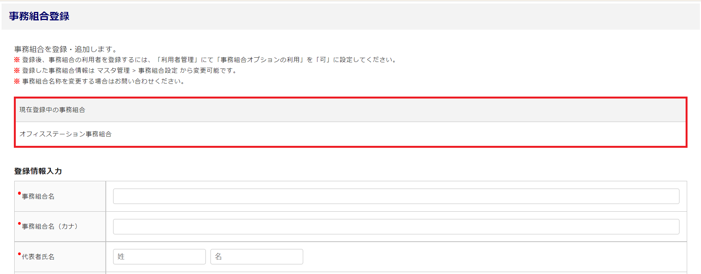Select the オフィスステーション事務組合 row
The width and height of the screenshot is (701, 274).
click(65, 134)
